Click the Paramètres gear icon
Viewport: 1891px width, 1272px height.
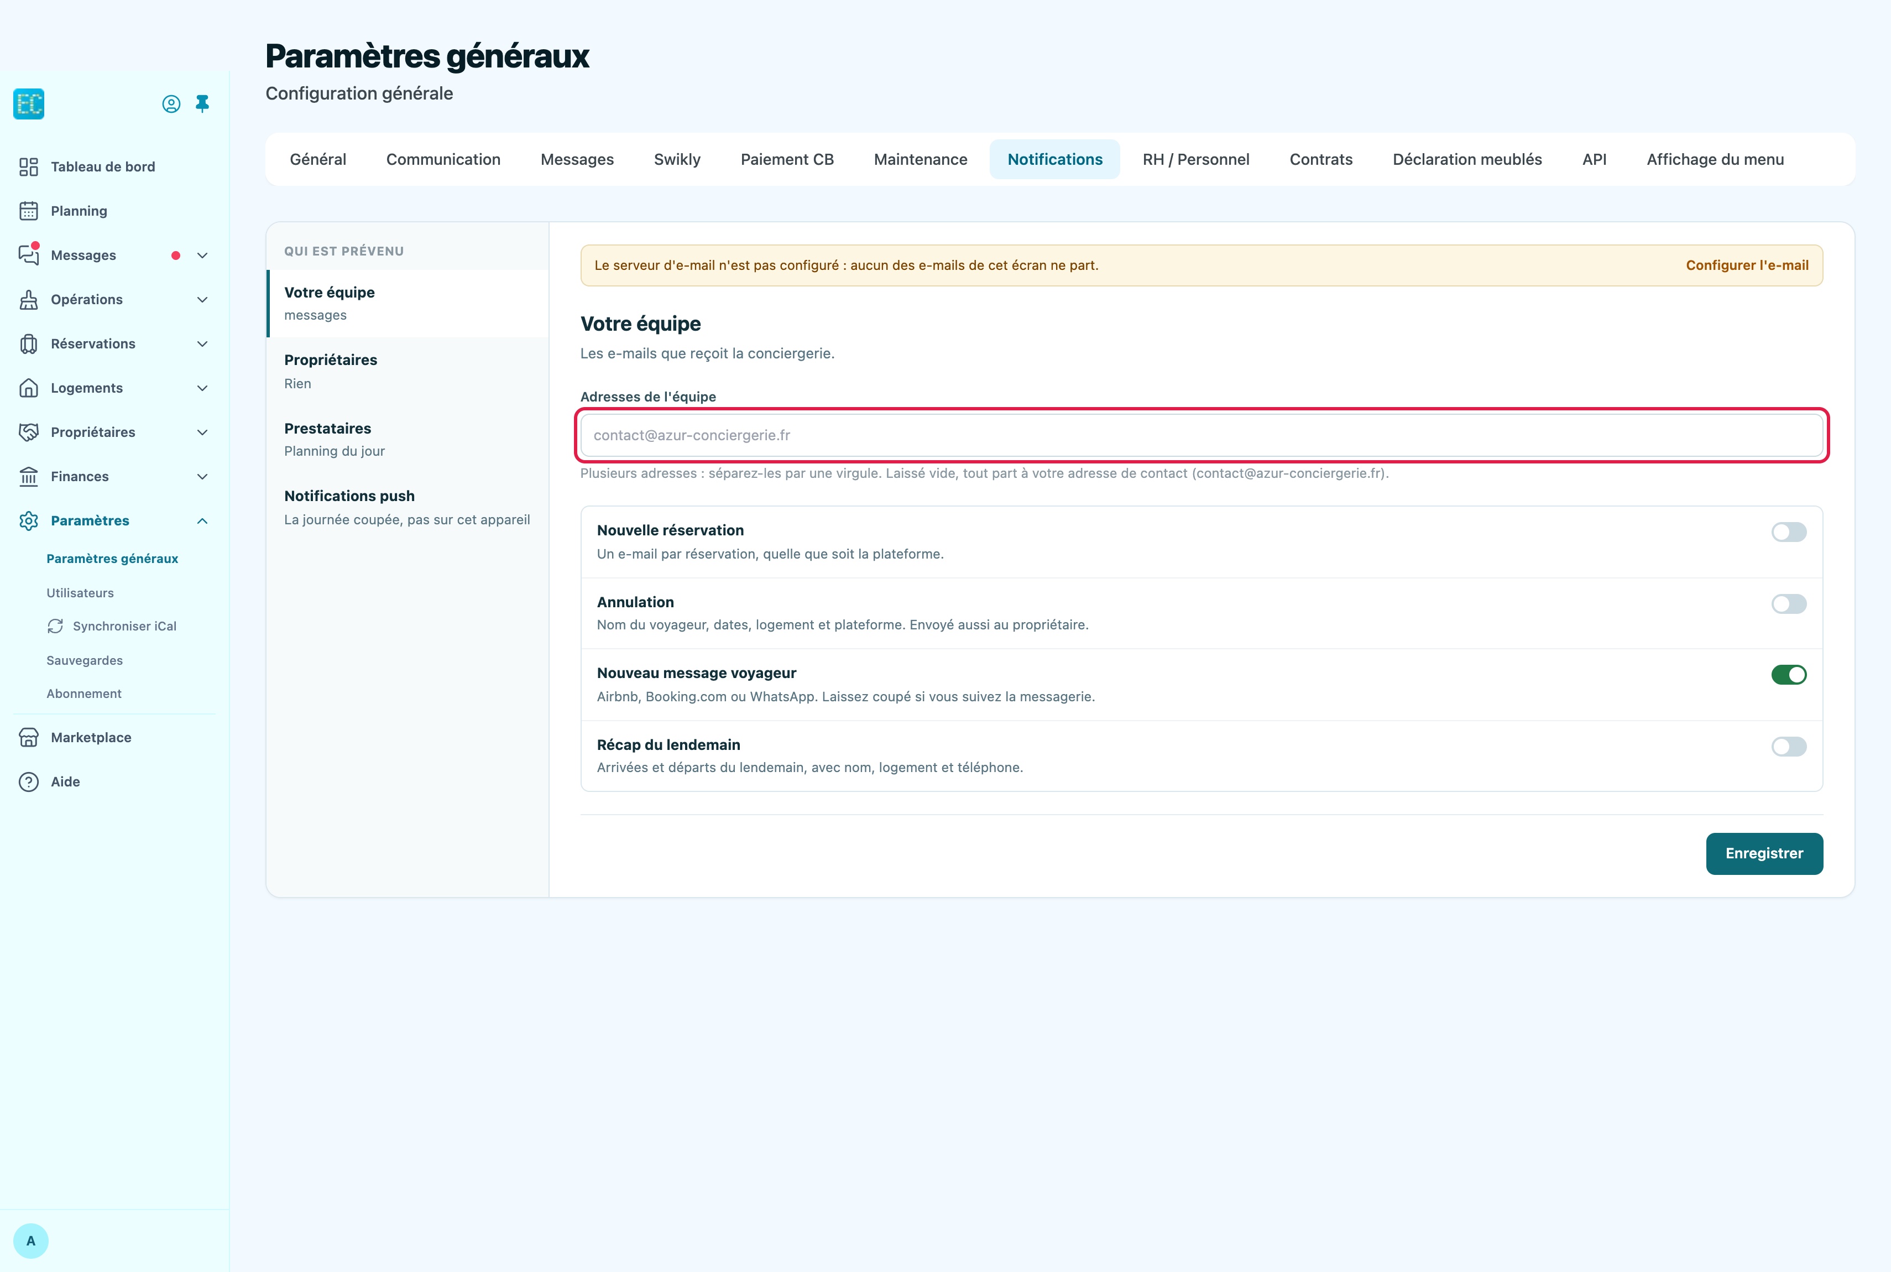point(28,521)
